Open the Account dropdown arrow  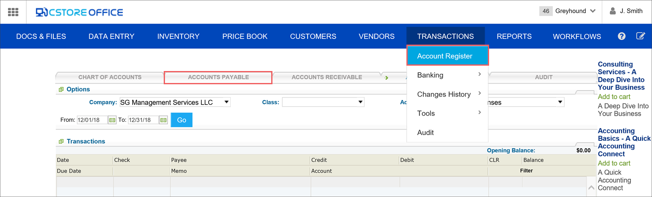[x=560, y=102]
